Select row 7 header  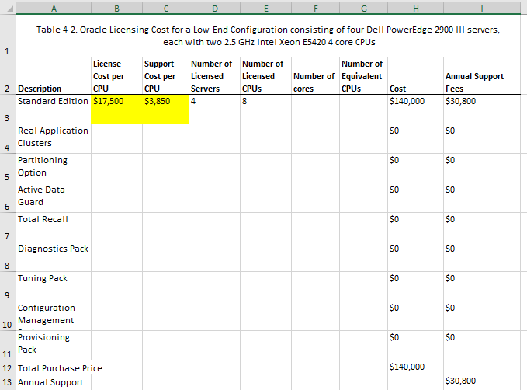pos(8,228)
